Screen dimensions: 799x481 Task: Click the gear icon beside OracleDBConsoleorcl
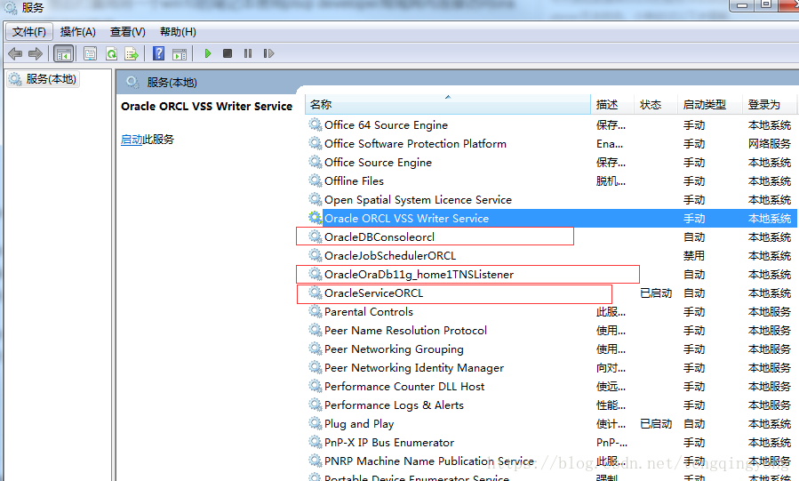[316, 236]
